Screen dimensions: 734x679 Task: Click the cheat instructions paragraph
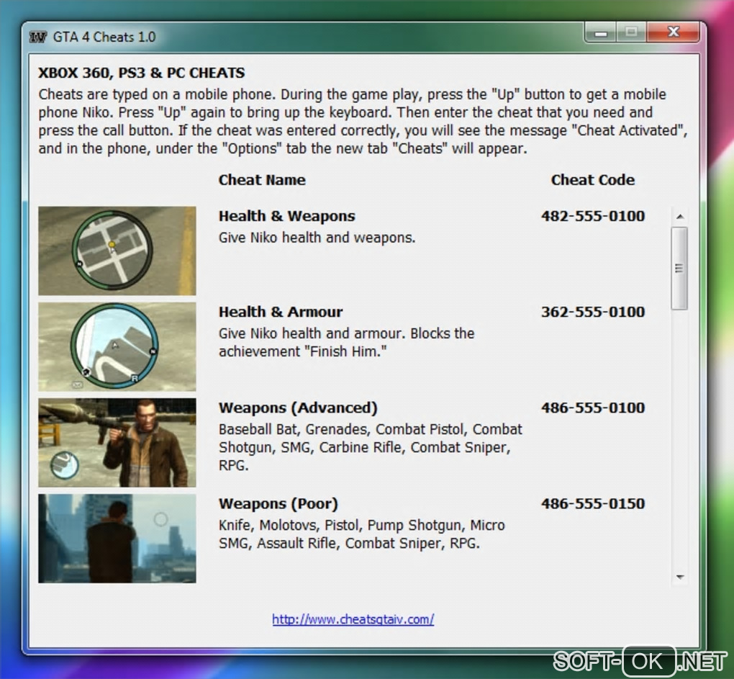point(363,121)
